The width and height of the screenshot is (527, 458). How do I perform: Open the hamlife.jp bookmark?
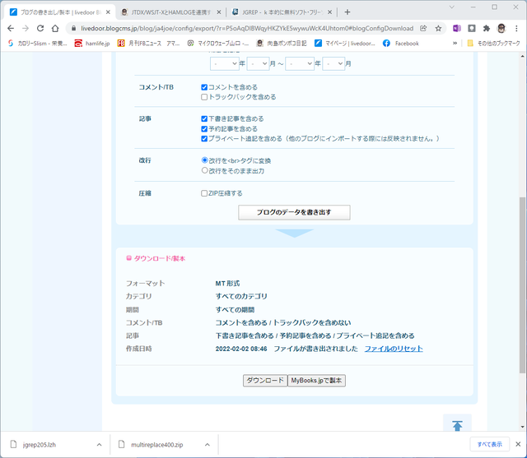[92, 44]
